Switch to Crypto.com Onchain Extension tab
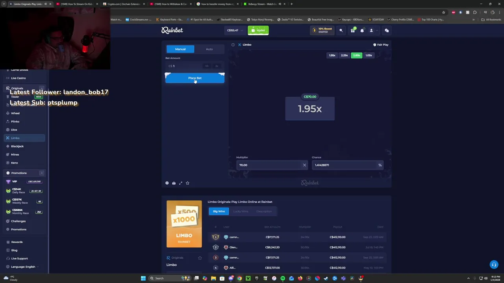Screen dimensions: 504x283 [x=124, y=4]
